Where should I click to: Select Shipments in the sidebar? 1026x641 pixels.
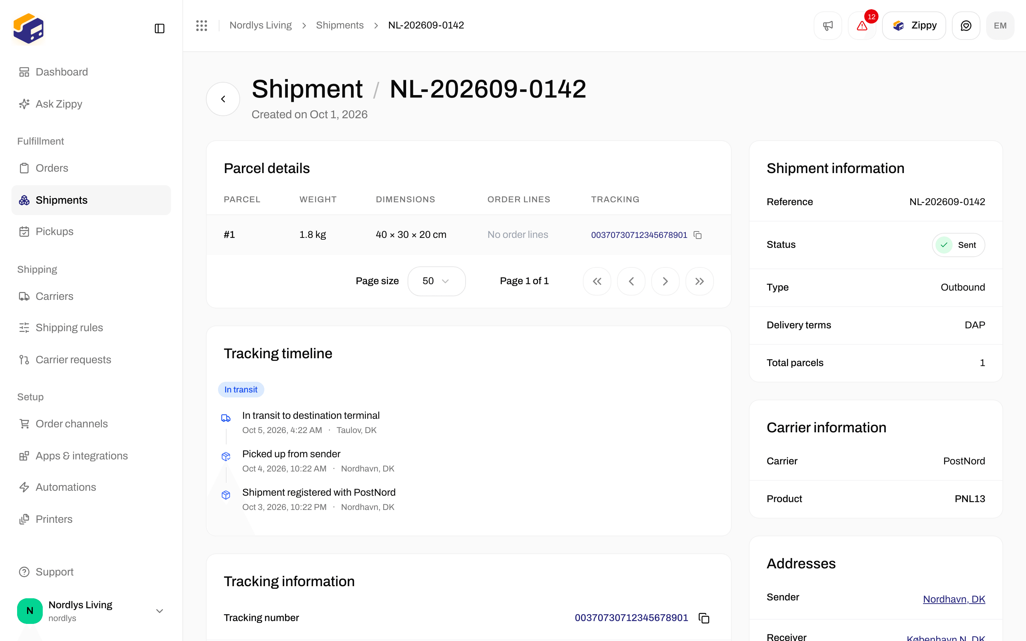point(91,200)
